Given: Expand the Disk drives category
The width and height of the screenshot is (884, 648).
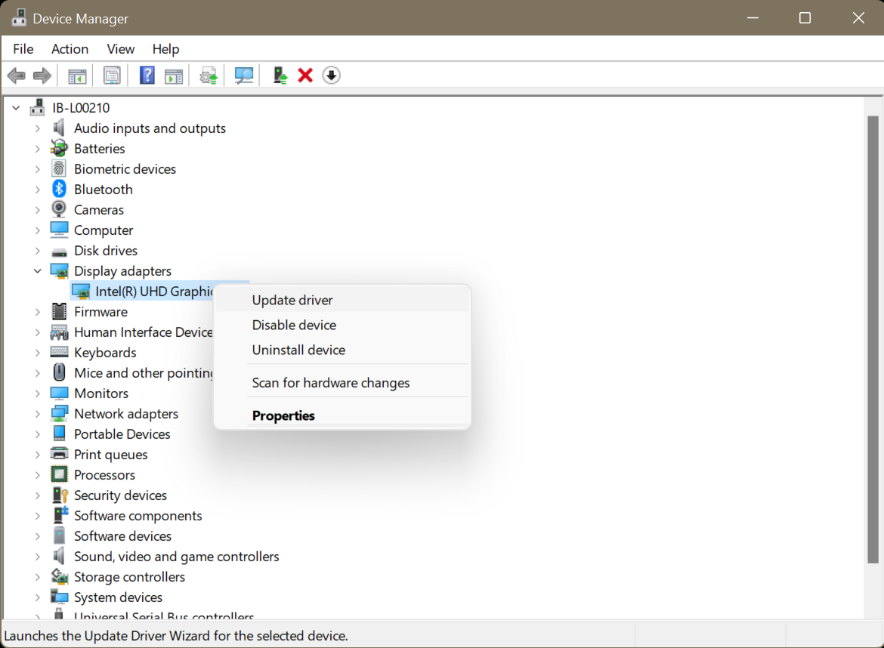Looking at the screenshot, I should 37,251.
